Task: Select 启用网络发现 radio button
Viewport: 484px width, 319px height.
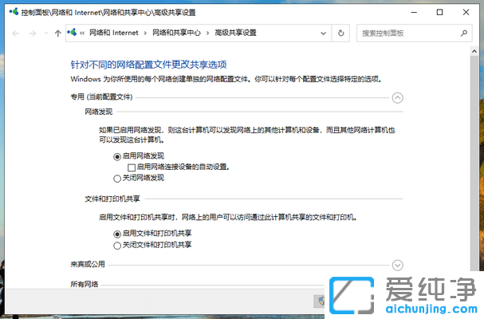Action: [117, 156]
